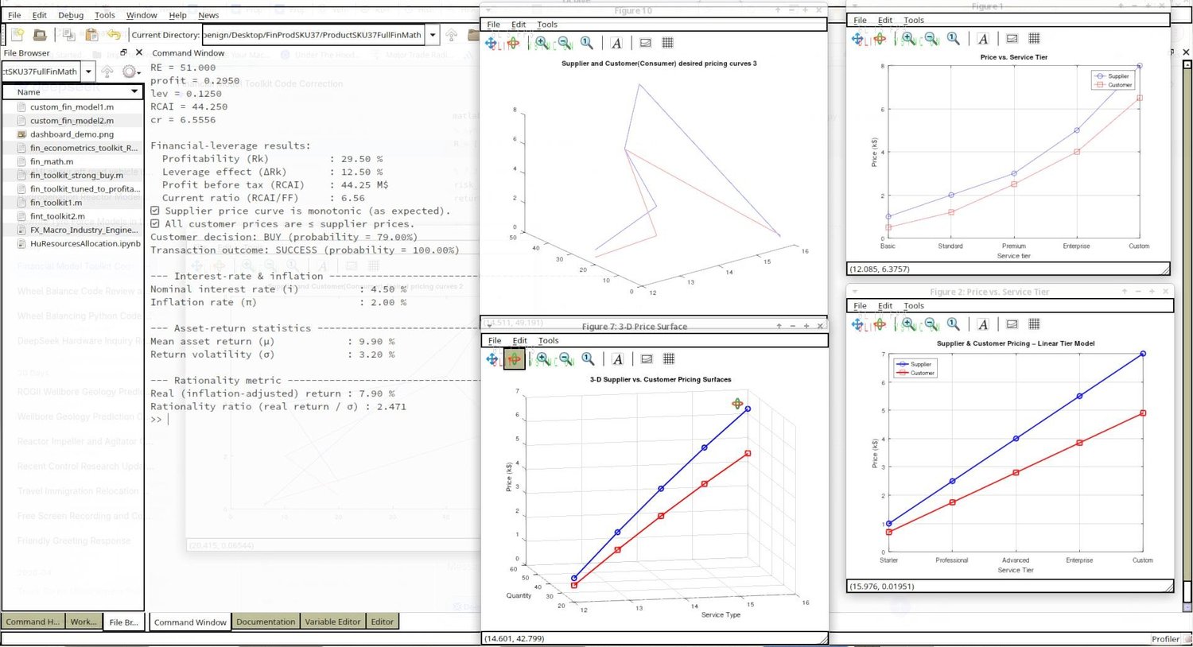1193x647 pixels.
Task: Select Pan tool in Figure 1 toolbar
Action: click(x=858, y=38)
